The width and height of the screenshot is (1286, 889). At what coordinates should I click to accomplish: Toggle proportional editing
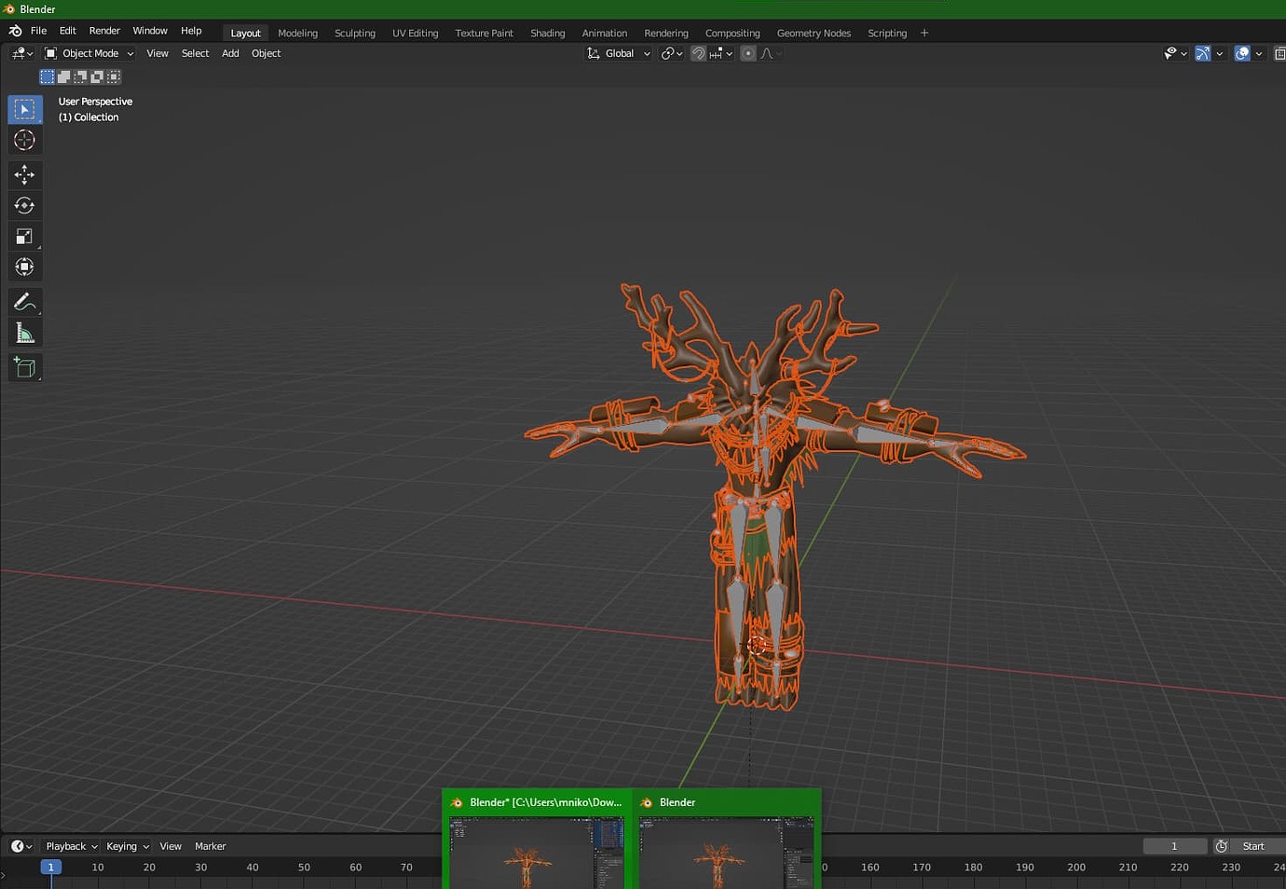click(x=748, y=53)
